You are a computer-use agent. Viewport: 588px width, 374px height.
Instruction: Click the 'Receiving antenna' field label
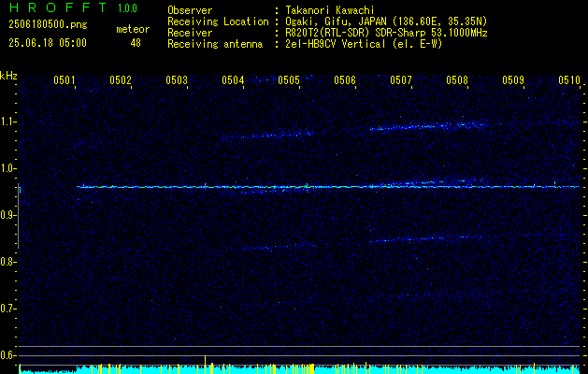pyautogui.click(x=215, y=44)
